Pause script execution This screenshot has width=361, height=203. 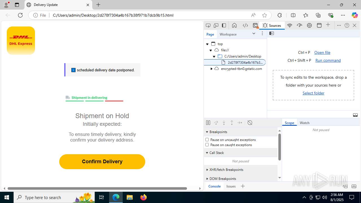(x=208, y=123)
